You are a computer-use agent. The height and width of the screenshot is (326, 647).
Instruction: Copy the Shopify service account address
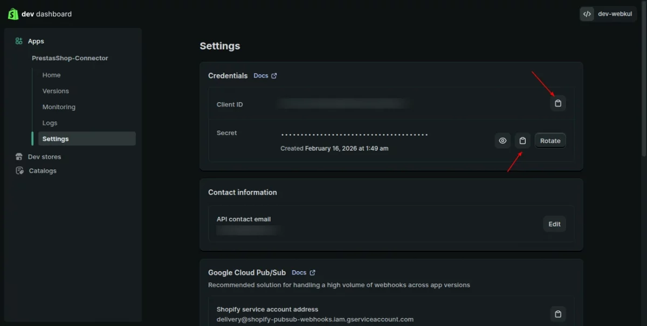558,314
